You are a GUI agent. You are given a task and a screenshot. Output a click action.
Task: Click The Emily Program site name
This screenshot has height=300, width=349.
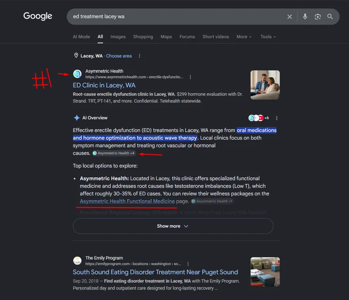pyautogui.click(x=104, y=258)
